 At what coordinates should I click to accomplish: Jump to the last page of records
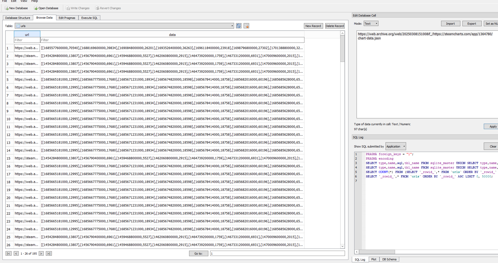click(x=49, y=254)
